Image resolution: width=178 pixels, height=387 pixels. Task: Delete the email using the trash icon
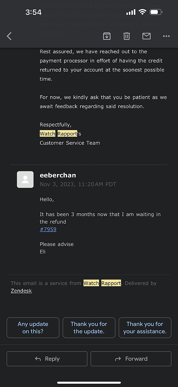pos(127,36)
